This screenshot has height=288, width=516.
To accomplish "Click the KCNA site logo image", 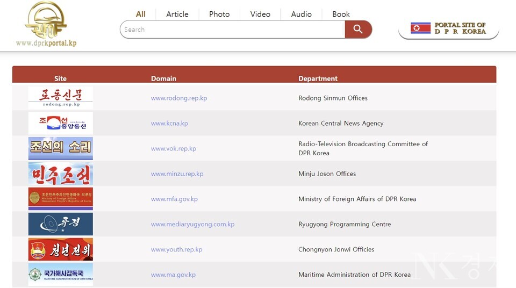I will [x=60, y=123].
